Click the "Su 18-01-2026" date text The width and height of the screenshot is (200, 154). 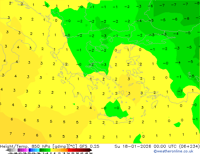point(133,146)
